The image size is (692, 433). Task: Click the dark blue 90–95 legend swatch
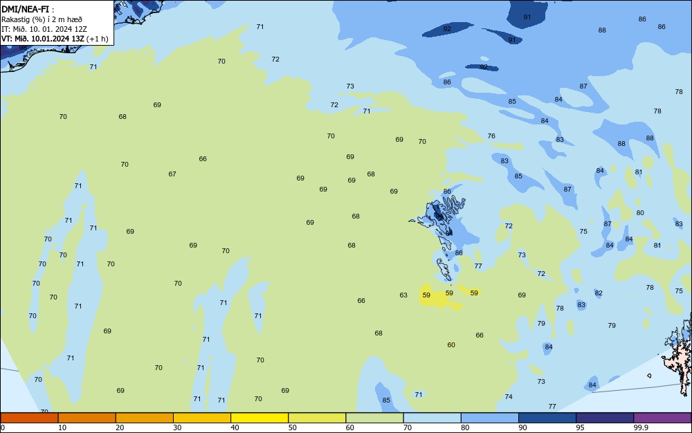(547, 418)
